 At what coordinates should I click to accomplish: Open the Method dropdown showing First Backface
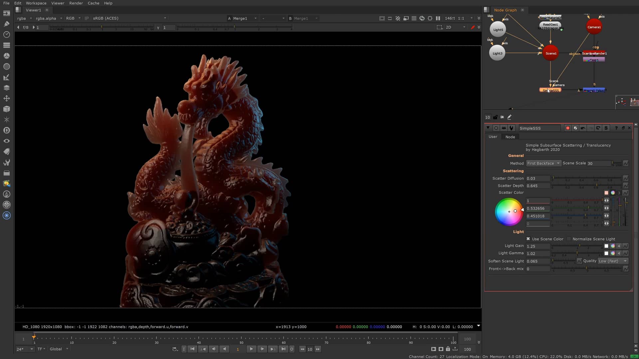click(x=543, y=163)
